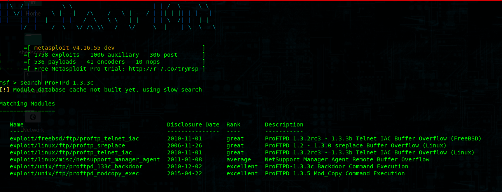Click the 2006-11-26 disclosure date
Viewport: 502px width, 192px height.
coord(185,145)
